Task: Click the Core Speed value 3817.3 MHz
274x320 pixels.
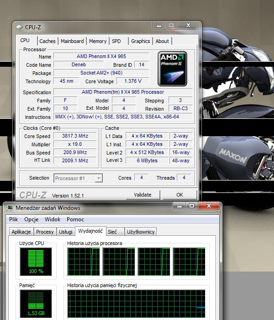Action: coord(75,136)
